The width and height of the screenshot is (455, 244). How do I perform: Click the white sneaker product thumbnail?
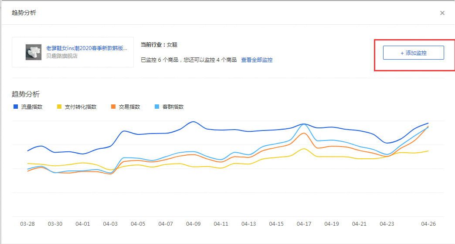(x=34, y=52)
